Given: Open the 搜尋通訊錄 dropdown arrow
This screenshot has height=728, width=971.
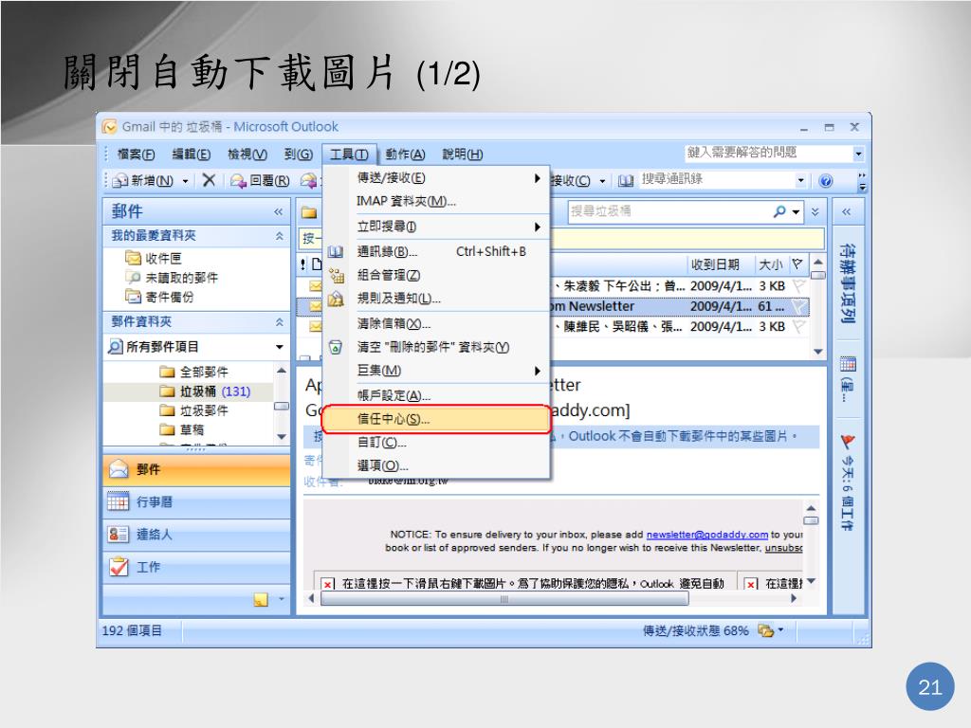Looking at the screenshot, I should coord(800,180).
